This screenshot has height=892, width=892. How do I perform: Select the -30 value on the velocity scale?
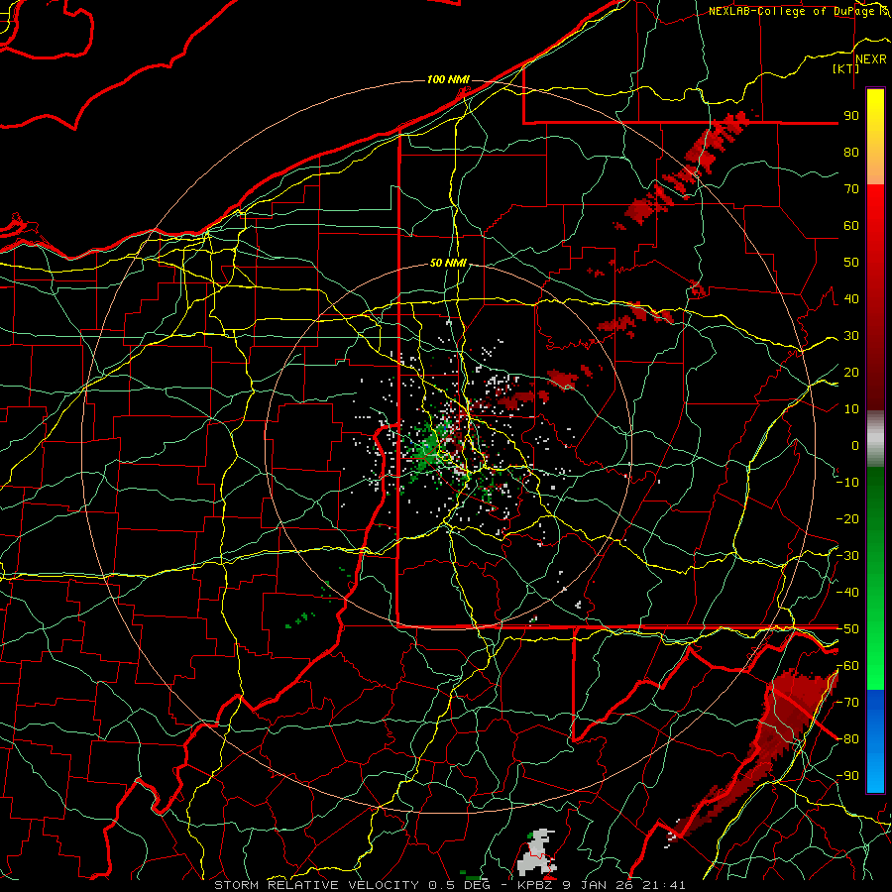pos(847,556)
